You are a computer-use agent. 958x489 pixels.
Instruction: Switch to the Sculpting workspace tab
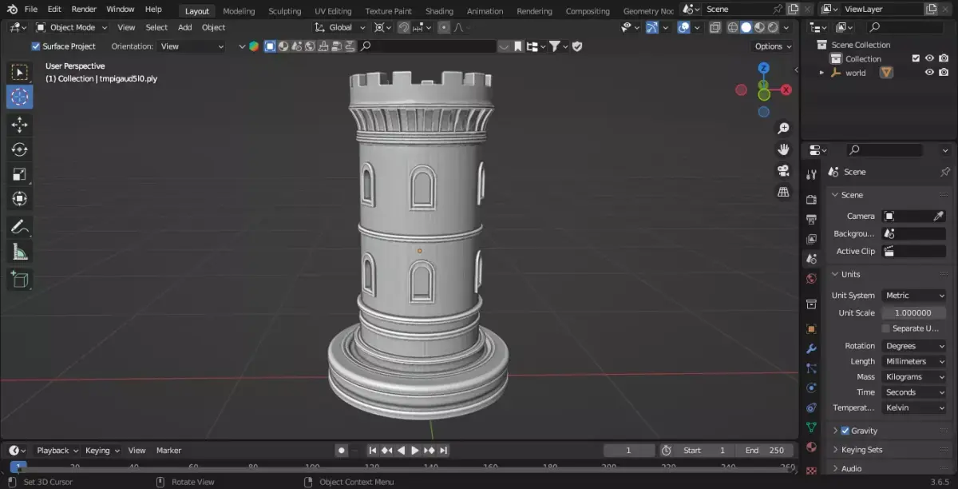point(284,11)
